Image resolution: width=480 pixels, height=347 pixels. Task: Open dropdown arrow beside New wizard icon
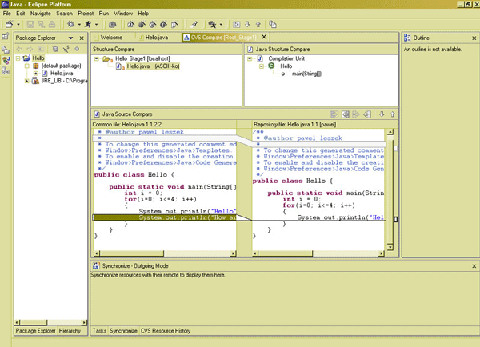pos(18,25)
